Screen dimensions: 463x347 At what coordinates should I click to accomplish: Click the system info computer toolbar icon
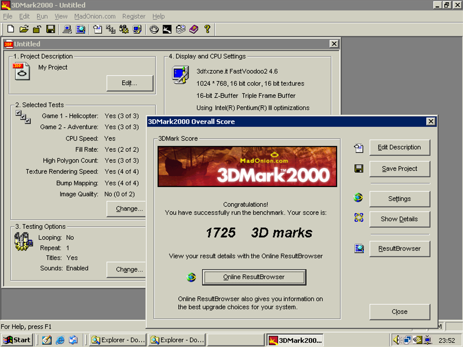tap(67, 29)
